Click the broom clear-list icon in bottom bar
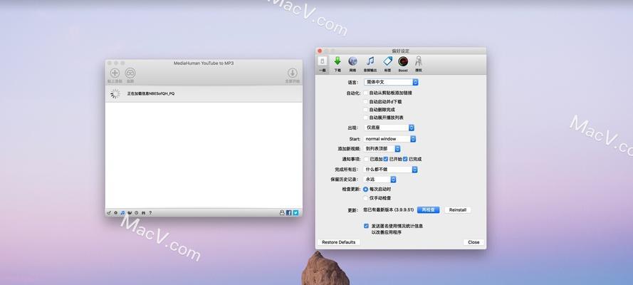This screenshot has width=633, height=285. [x=109, y=213]
